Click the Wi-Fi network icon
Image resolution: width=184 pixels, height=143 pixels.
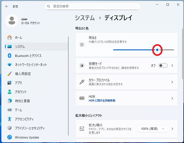pos(10,64)
